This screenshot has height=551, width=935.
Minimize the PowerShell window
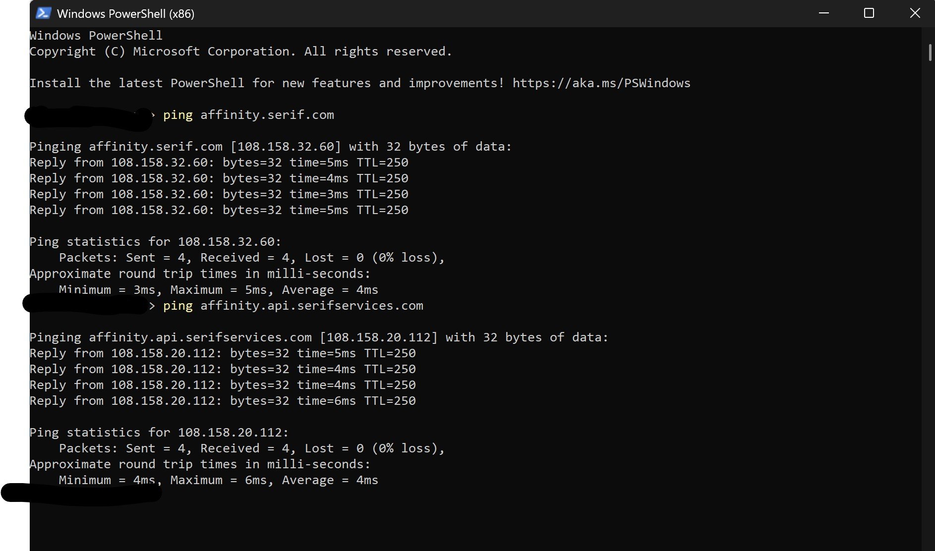(x=824, y=13)
